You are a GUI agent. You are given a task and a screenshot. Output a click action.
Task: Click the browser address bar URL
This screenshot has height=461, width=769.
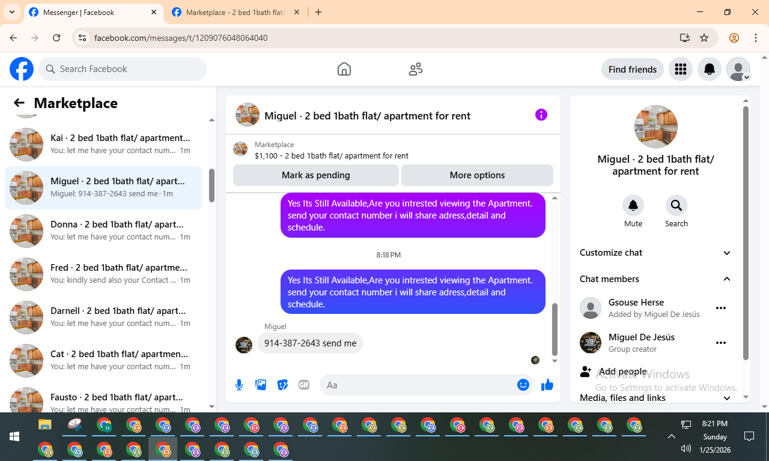pyautogui.click(x=181, y=38)
